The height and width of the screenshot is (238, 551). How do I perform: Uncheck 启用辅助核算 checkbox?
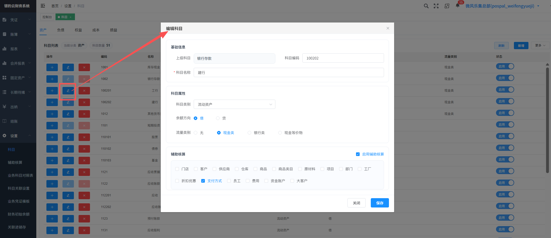(x=358, y=154)
